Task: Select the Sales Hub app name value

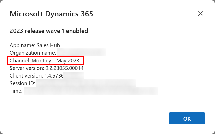Action: (48, 45)
